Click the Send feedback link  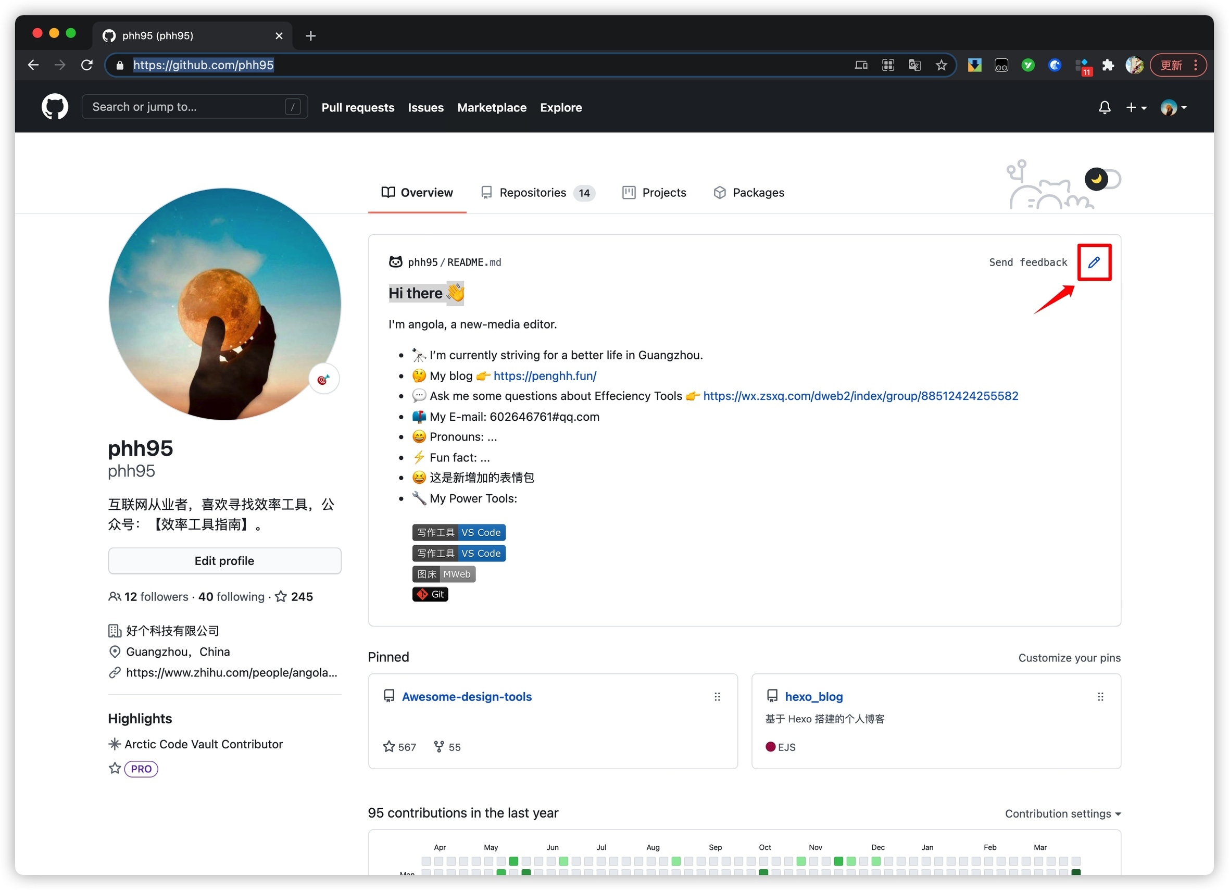[x=1028, y=262]
